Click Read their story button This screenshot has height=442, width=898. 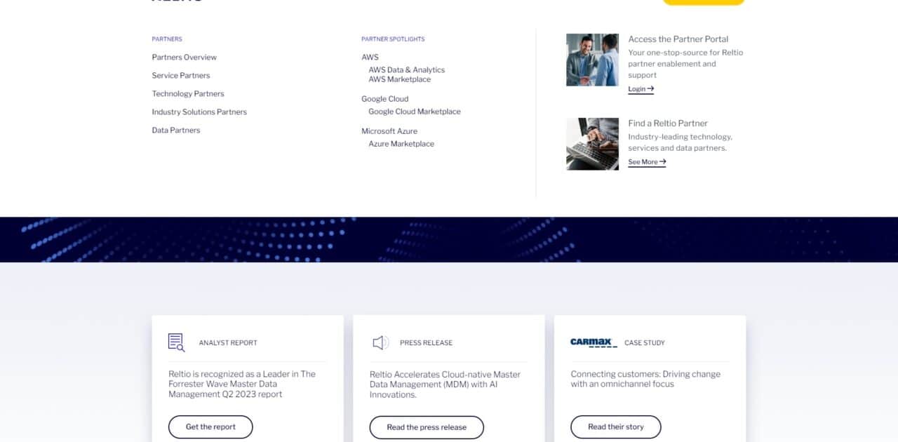(x=615, y=427)
